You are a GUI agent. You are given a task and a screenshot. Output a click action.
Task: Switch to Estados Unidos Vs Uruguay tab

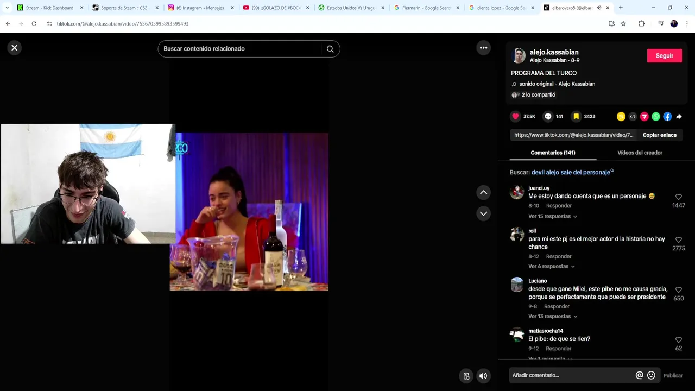tap(351, 8)
